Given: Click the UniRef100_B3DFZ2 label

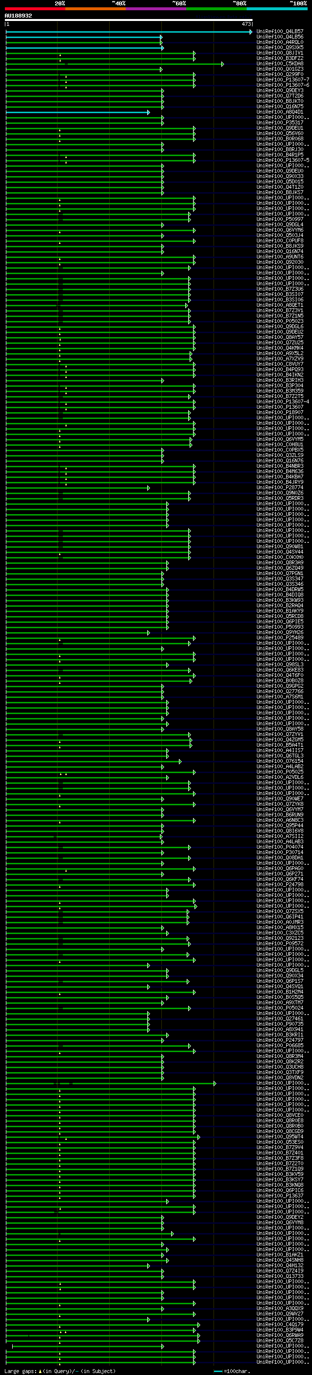Looking at the screenshot, I should pos(280,58).
